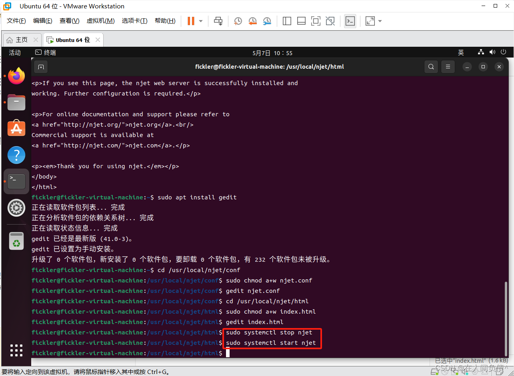Minimize the terminal window

pos(467,67)
